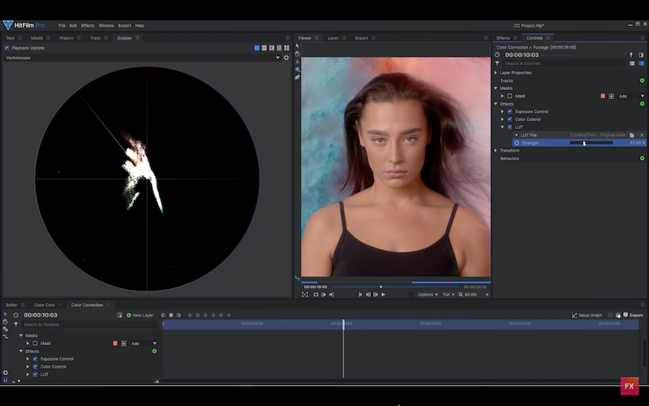Collapse the LUT effect in Controls
Viewport: 649px width, 406px height.
(502, 127)
